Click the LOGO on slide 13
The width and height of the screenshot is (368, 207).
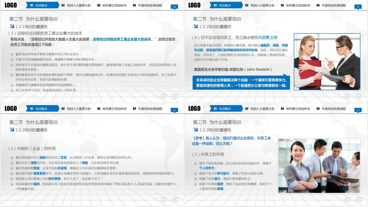194,108
